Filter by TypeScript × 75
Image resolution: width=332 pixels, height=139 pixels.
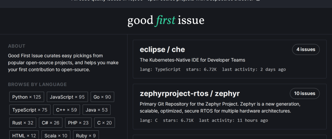tap(30, 110)
